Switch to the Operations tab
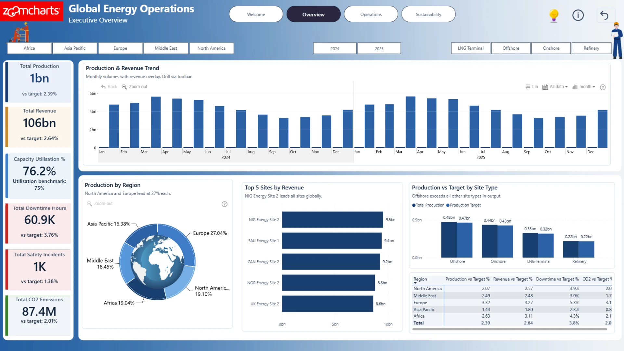624x351 pixels. (371, 14)
